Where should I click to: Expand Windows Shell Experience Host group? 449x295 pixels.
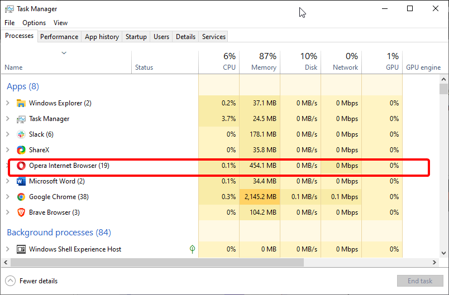tap(8, 249)
